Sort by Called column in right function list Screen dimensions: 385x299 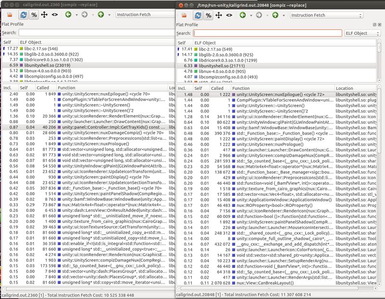[220, 88]
